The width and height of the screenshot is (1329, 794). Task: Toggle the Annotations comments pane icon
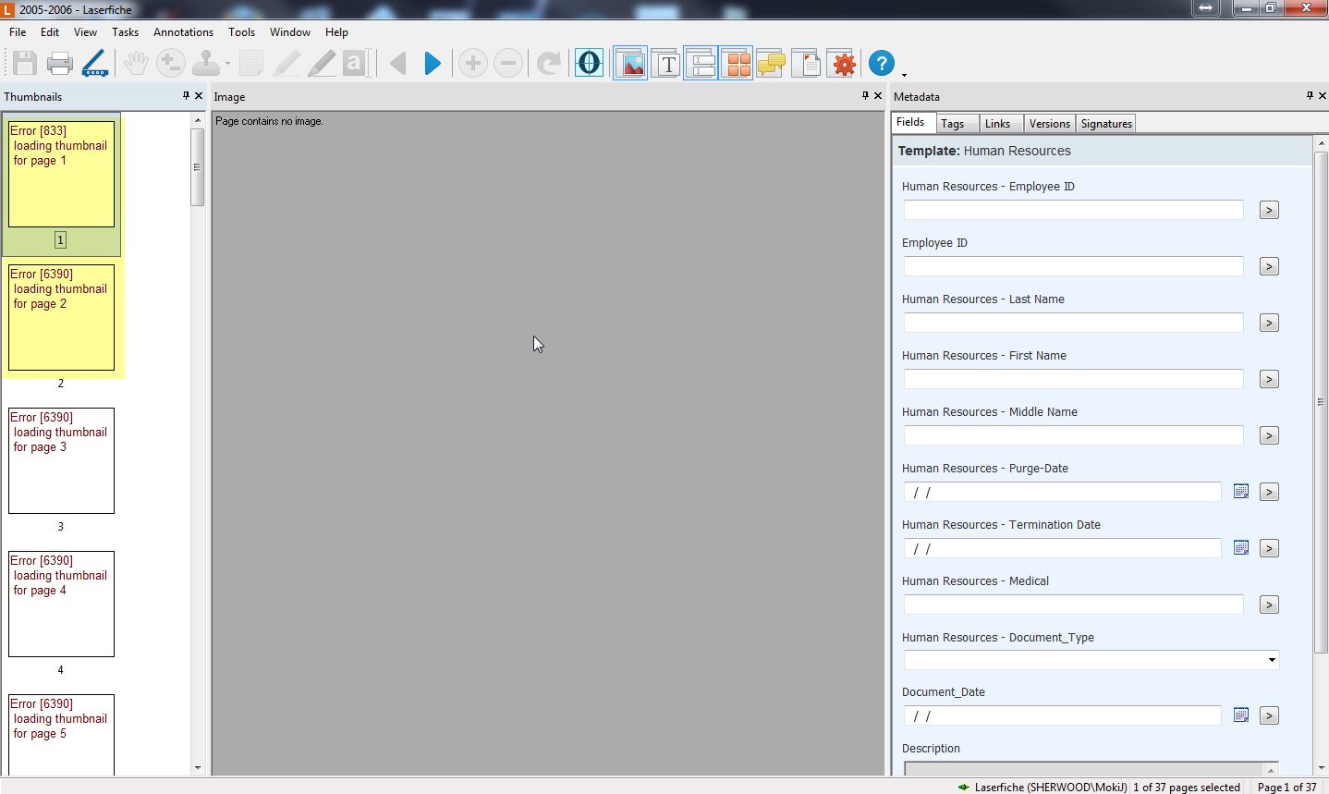pos(771,63)
